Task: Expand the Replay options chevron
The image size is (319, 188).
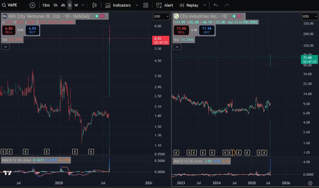Action: pyautogui.click(x=204, y=5)
